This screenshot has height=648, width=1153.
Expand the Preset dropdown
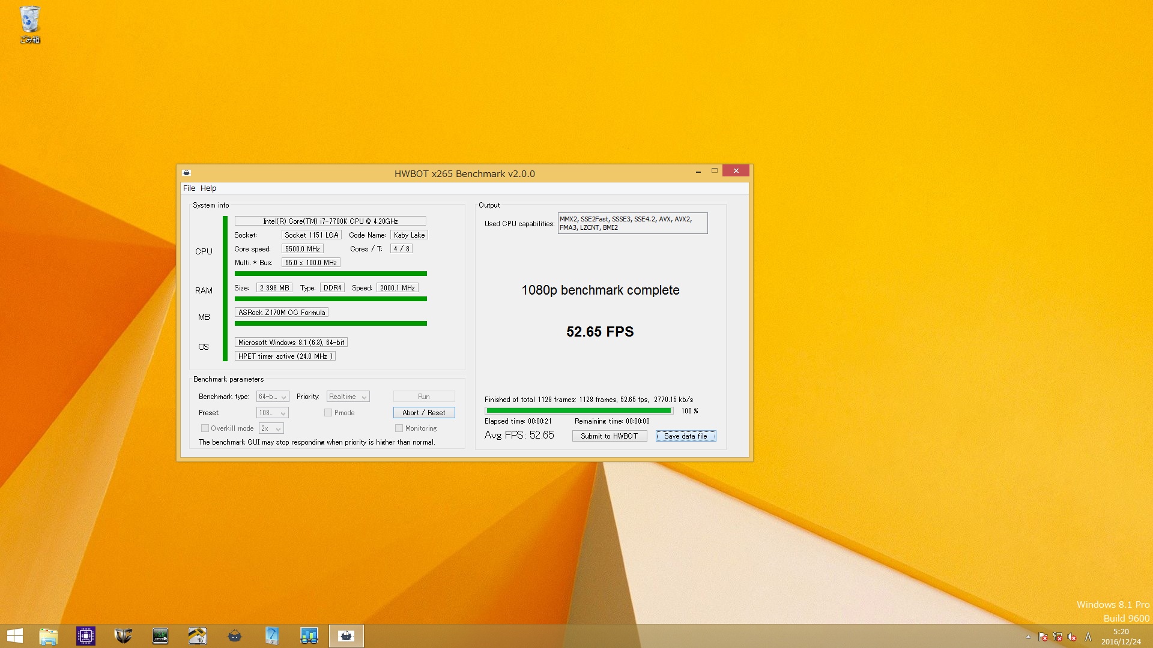coord(273,413)
